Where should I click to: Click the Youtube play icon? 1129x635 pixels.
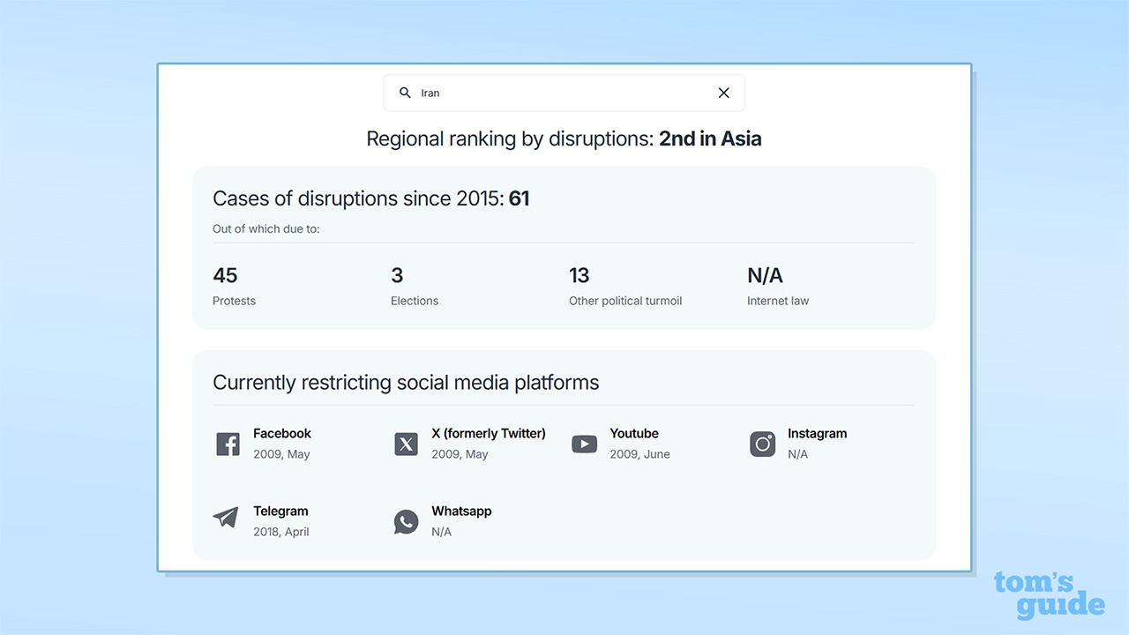[584, 444]
